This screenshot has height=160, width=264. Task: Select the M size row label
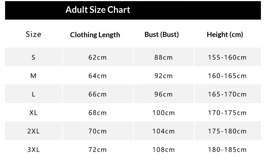(x=33, y=76)
